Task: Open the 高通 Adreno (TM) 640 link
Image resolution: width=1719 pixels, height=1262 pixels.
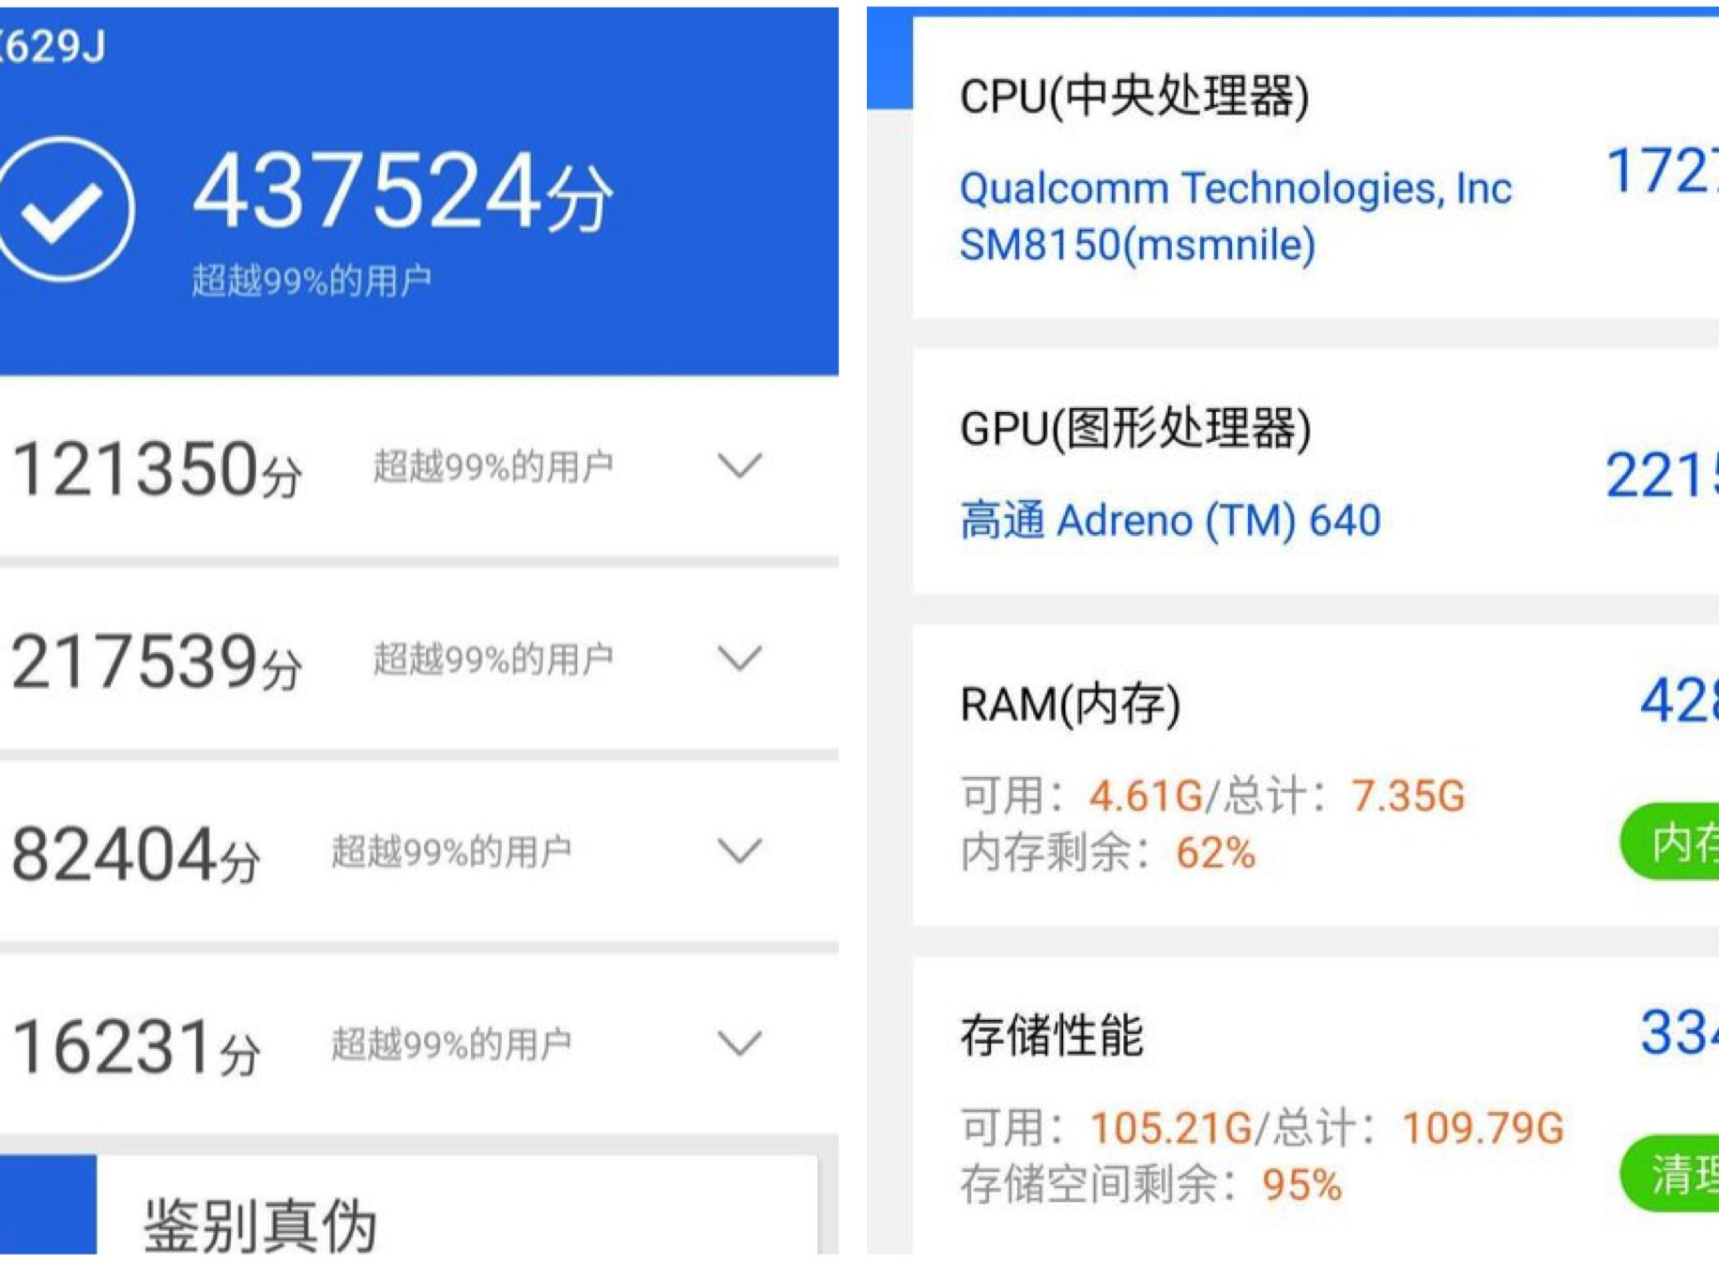Action: point(1169,520)
